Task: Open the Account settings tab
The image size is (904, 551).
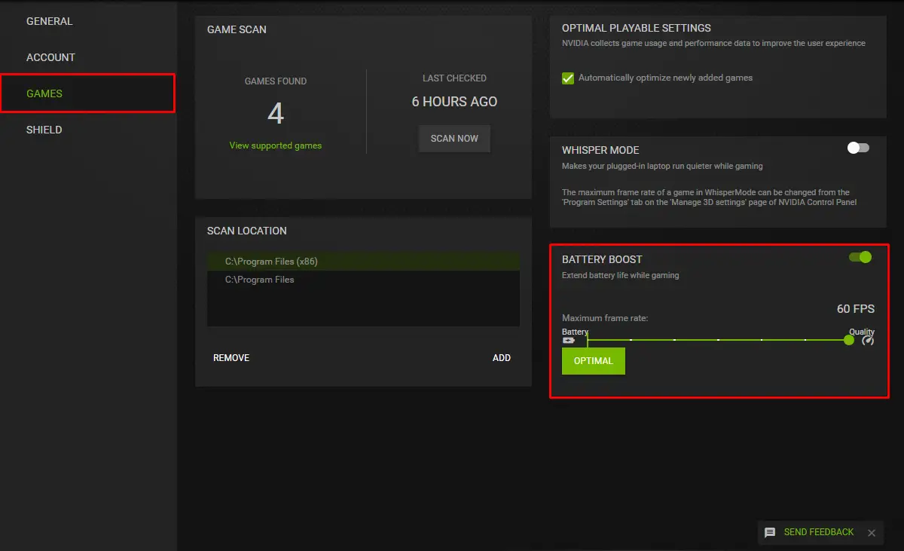Action: coord(50,57)
